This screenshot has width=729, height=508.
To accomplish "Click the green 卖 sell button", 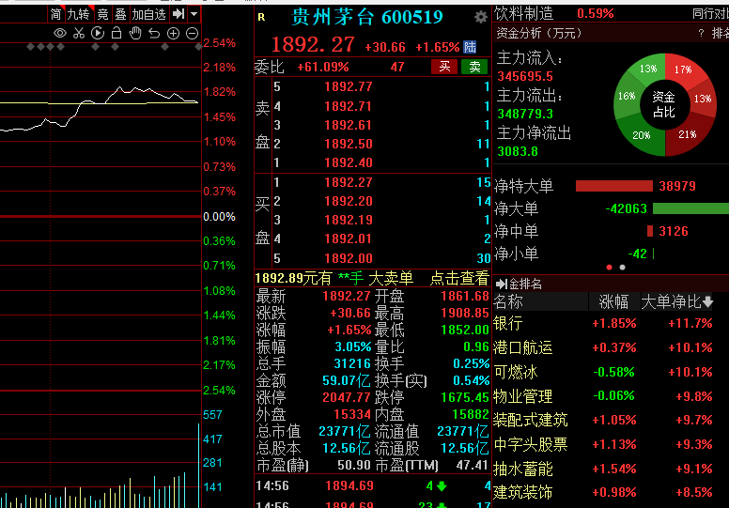I will 474,67.
